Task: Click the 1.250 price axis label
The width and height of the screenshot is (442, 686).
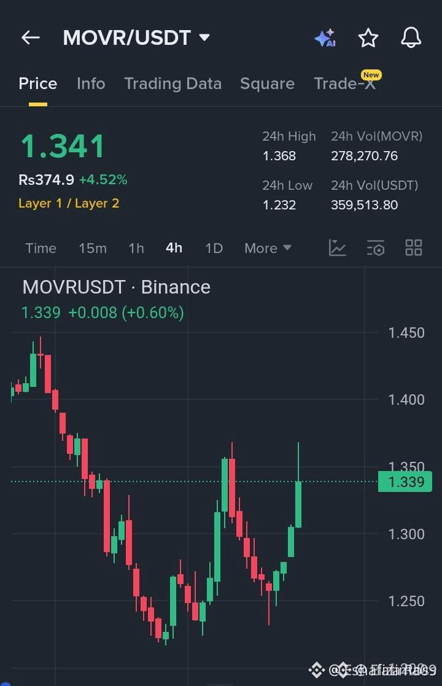Action: 406,601
